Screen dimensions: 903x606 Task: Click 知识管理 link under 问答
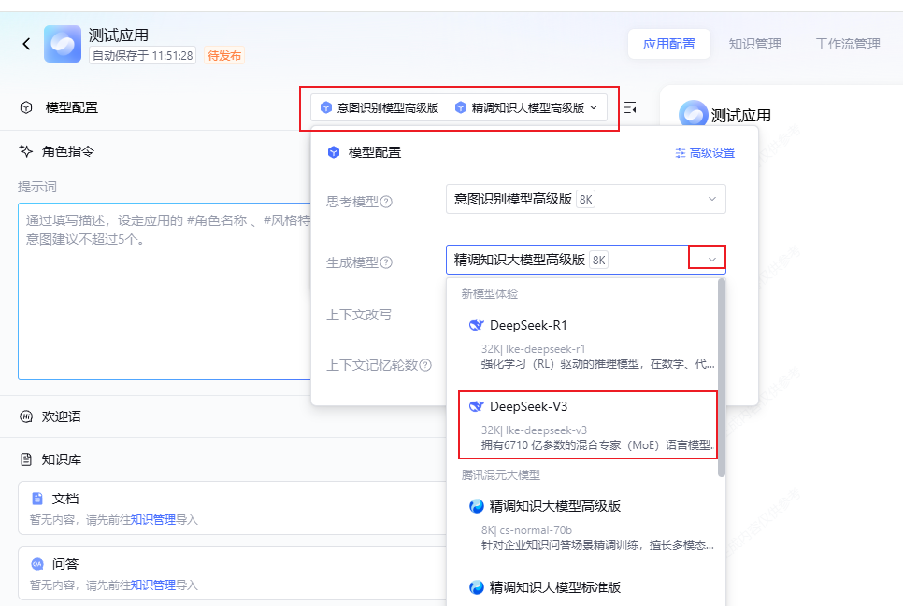[153, 585]
